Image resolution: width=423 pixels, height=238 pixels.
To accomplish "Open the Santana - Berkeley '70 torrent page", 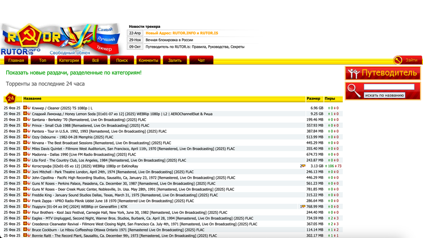I will coord(89,120).
